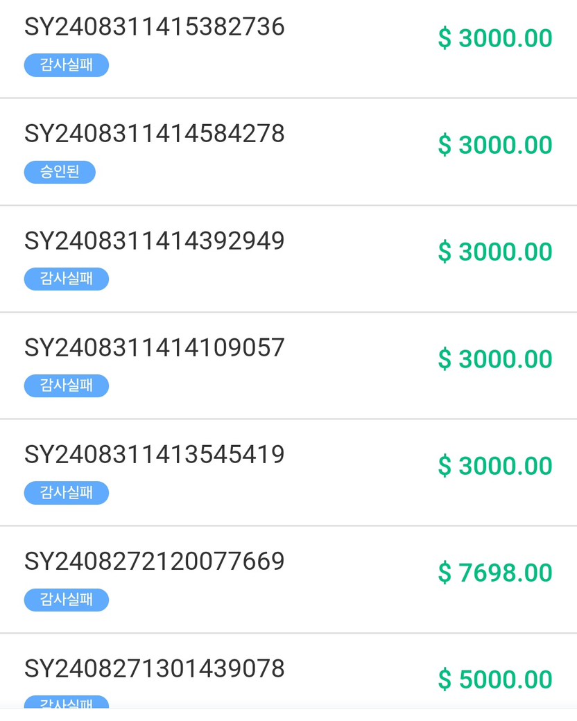The width and height of the screenshot is (577, 721).
Task: Click $ 3000.00 amount for order SY2408311413545419
Action: point(495,467)
